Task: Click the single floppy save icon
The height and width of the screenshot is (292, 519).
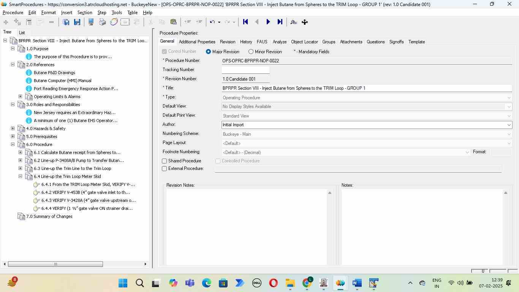Action: 77,22
